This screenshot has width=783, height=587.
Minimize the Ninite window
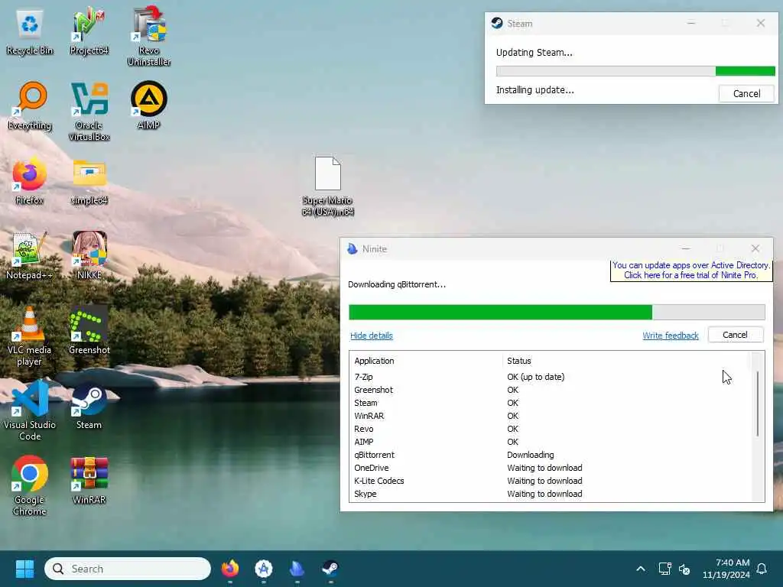click(x=686, y=248)
